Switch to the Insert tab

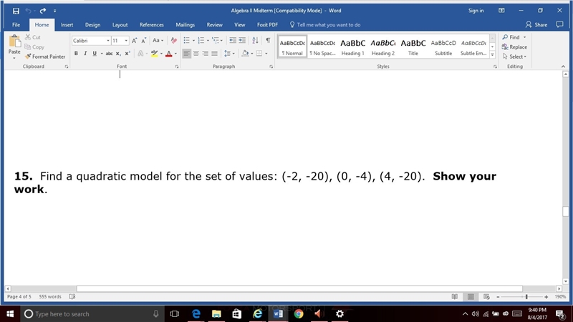point(67,25)
